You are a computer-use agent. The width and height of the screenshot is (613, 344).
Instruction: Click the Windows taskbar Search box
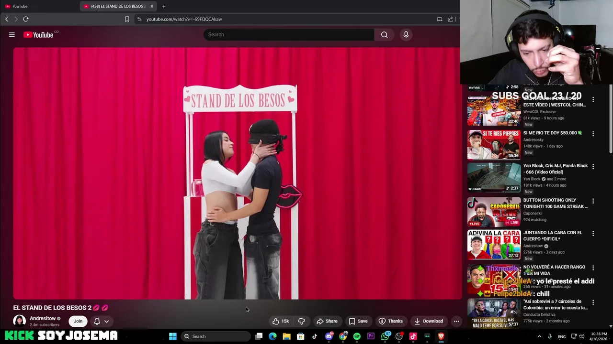pos(216,336)
